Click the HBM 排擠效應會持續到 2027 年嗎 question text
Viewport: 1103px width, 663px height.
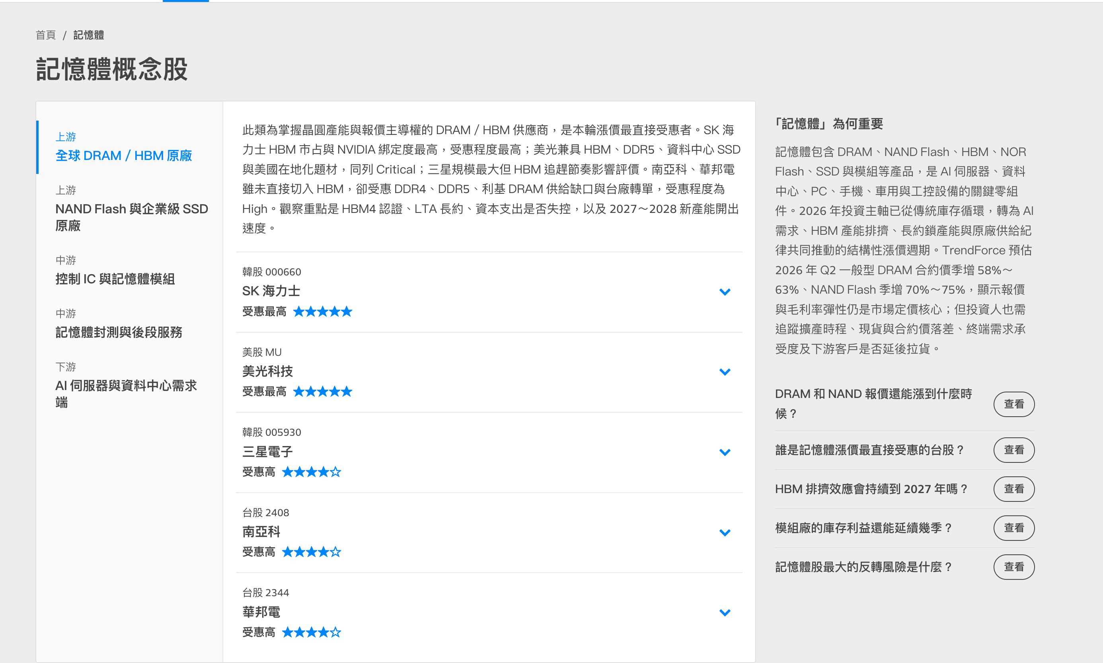[x=871, y=489]
